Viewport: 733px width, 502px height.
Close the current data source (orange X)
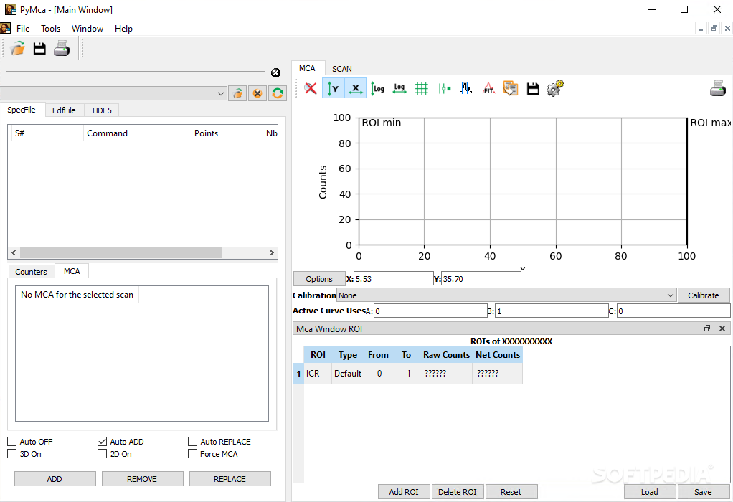click(257, 93)
